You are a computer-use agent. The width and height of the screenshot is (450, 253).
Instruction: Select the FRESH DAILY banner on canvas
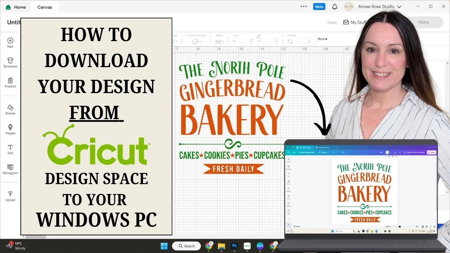pyautogui.click(x=233, y=169)
